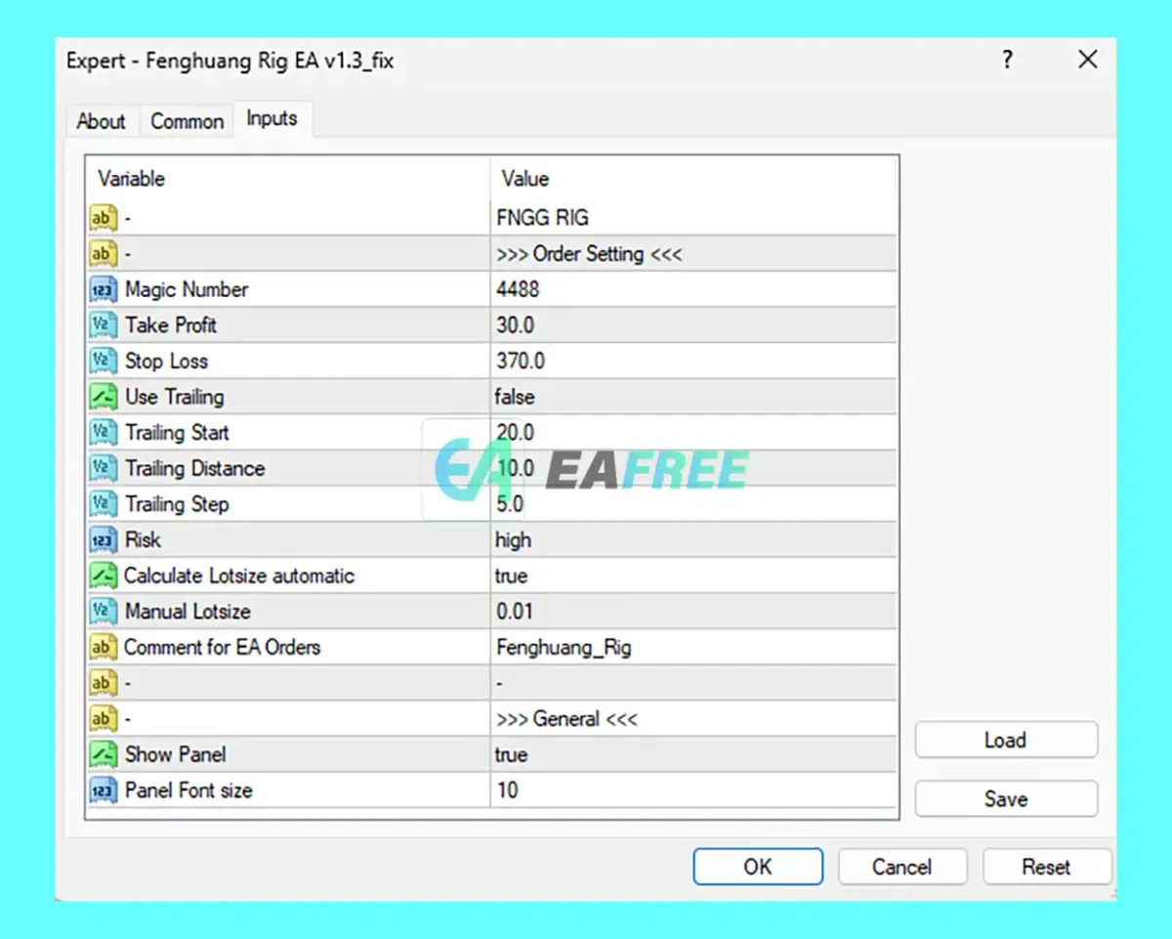Click the double icon beside Stop Loss

tap(103, 362)
